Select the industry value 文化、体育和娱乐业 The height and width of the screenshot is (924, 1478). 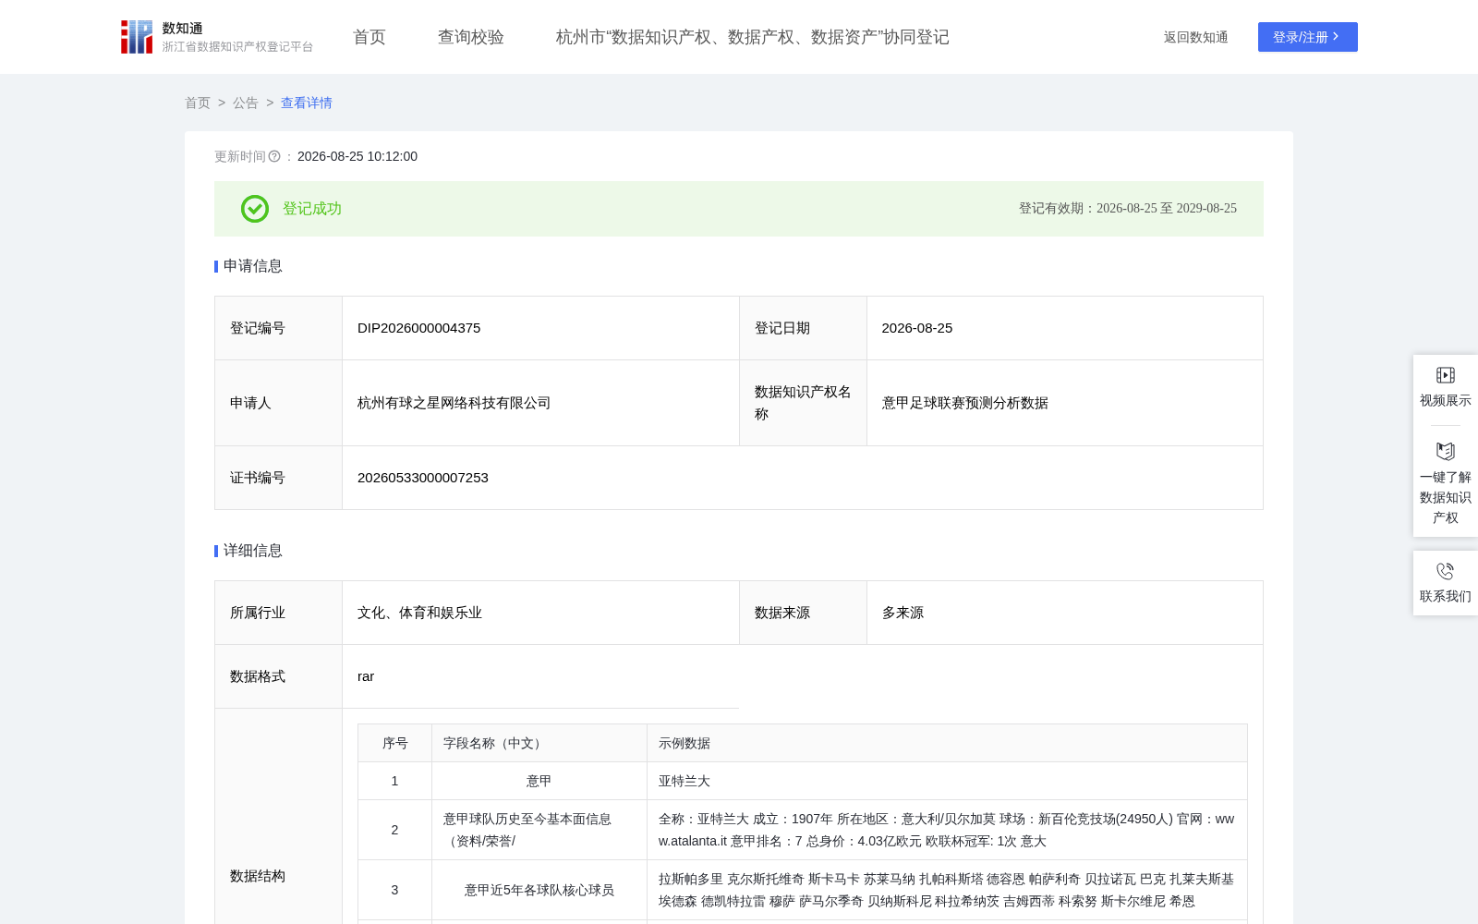point(420,613)
